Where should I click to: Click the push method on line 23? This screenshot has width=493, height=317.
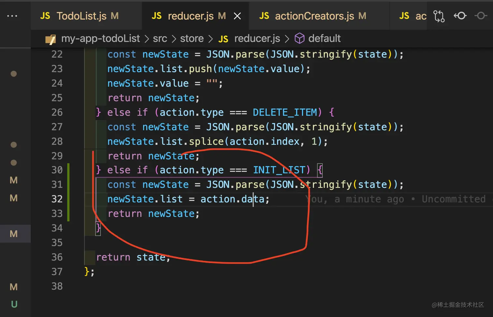click(201, 69)
